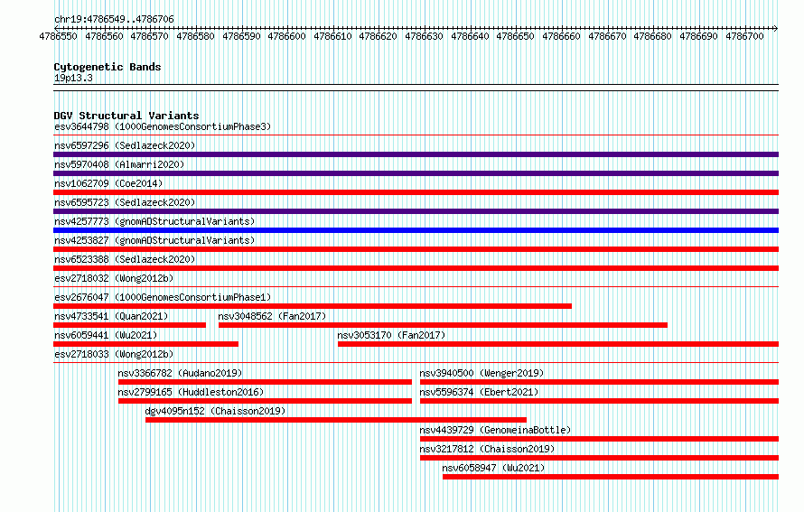Click the red bar under nsv6058947
The image size is (804, 512).
pyautogui.click(x=611, y=477)
